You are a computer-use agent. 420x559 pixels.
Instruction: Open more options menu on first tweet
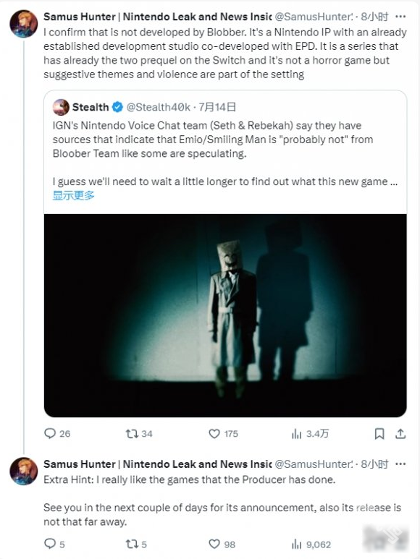click(x=400, y=17)
